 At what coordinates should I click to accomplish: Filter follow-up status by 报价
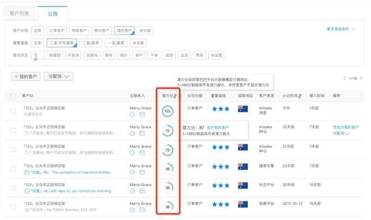(123, 55)
